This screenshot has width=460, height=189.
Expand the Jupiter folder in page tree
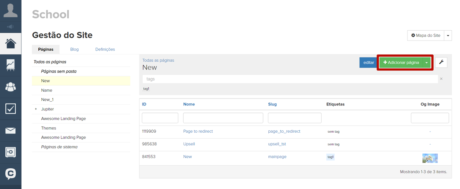[x=36, y=109]
